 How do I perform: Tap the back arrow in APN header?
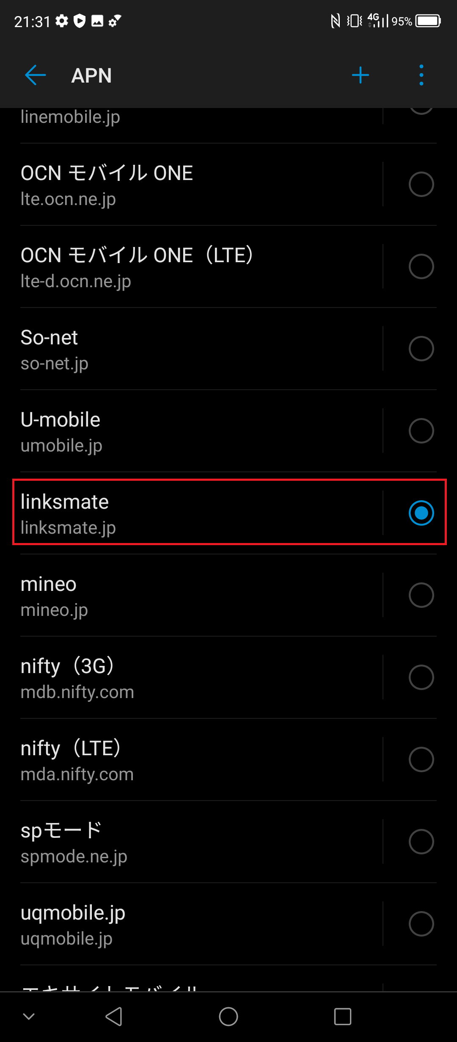pos(36,75)
